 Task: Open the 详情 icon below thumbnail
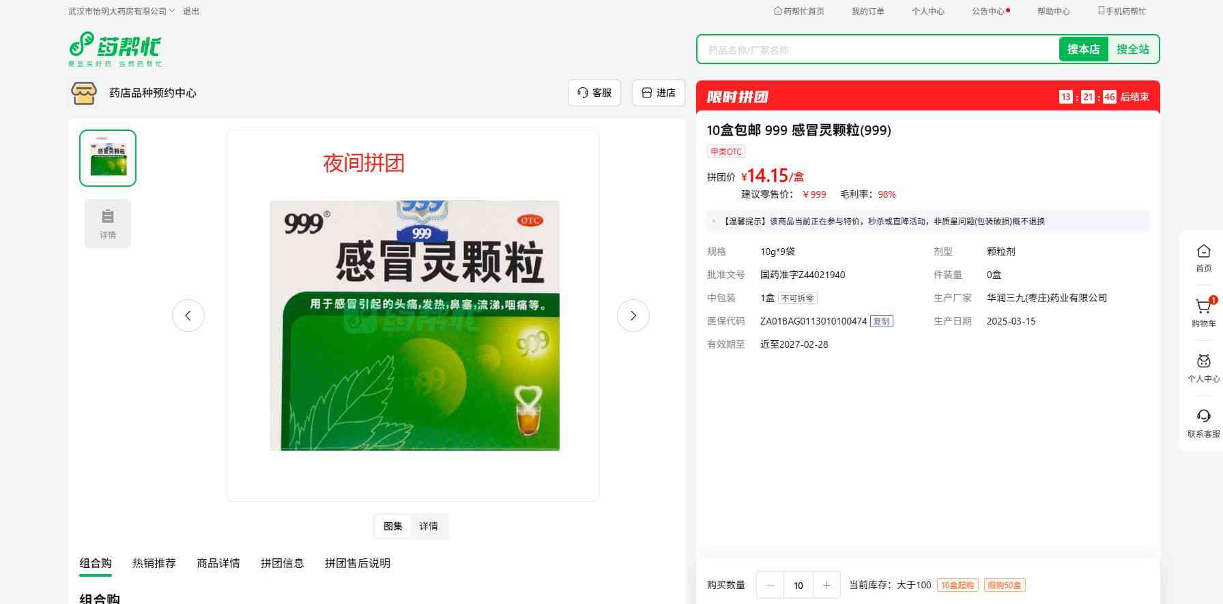(108, 223)
